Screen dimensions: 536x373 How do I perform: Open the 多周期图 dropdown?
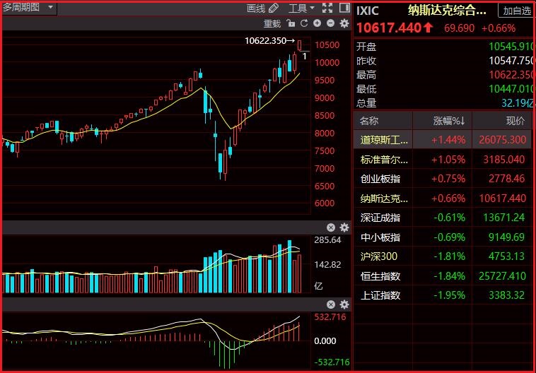(28, 8)
